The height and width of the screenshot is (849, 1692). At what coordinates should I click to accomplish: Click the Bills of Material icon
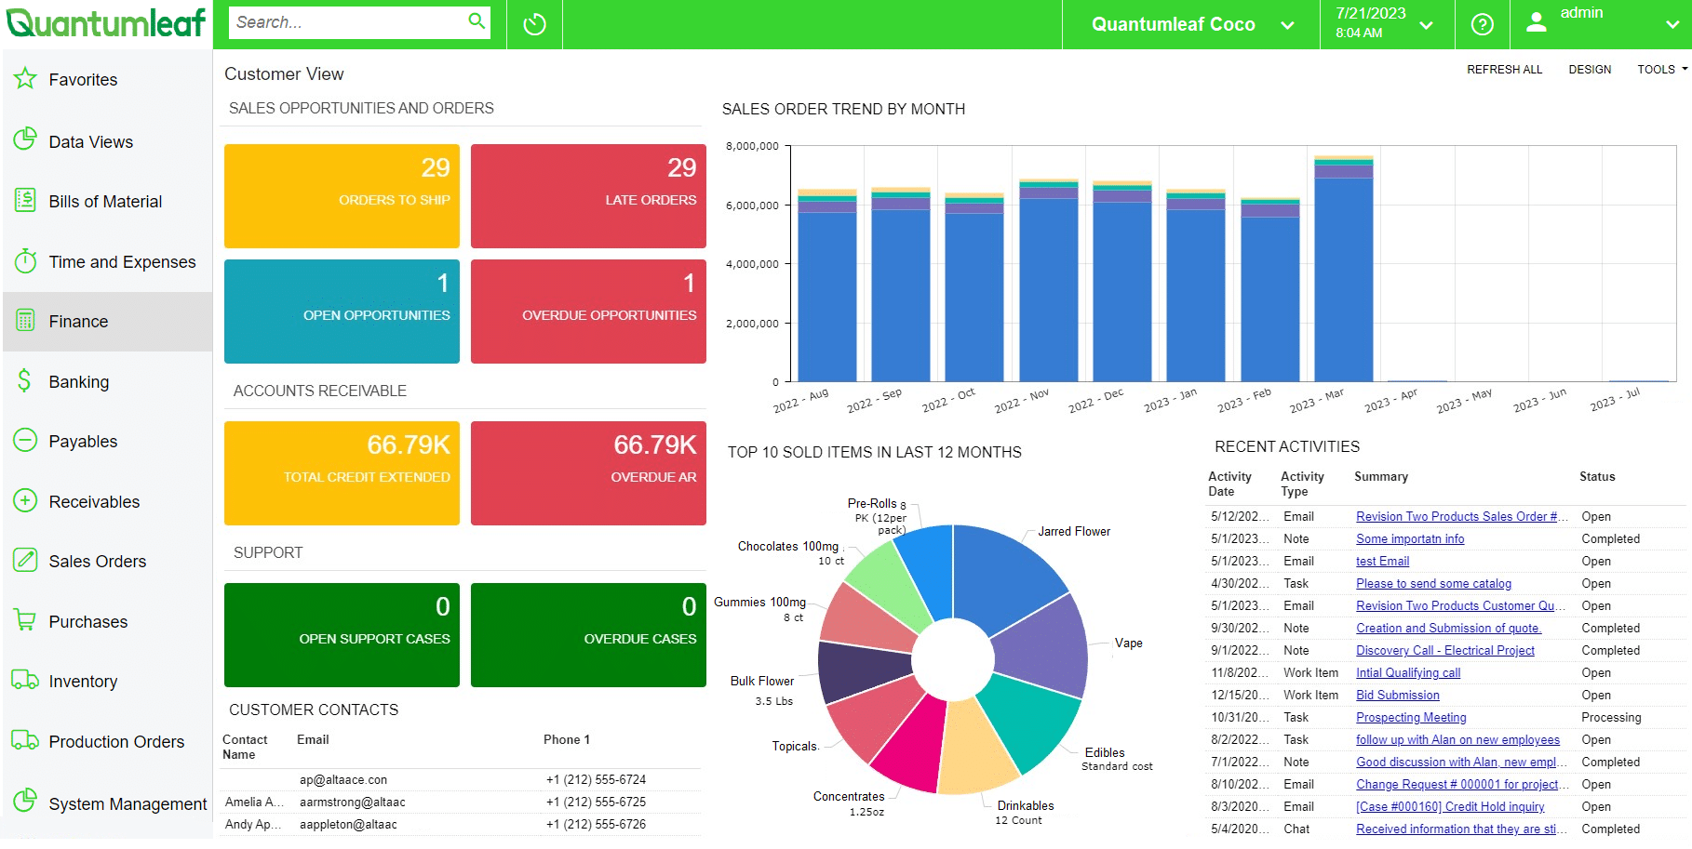(x=25, y=201)
